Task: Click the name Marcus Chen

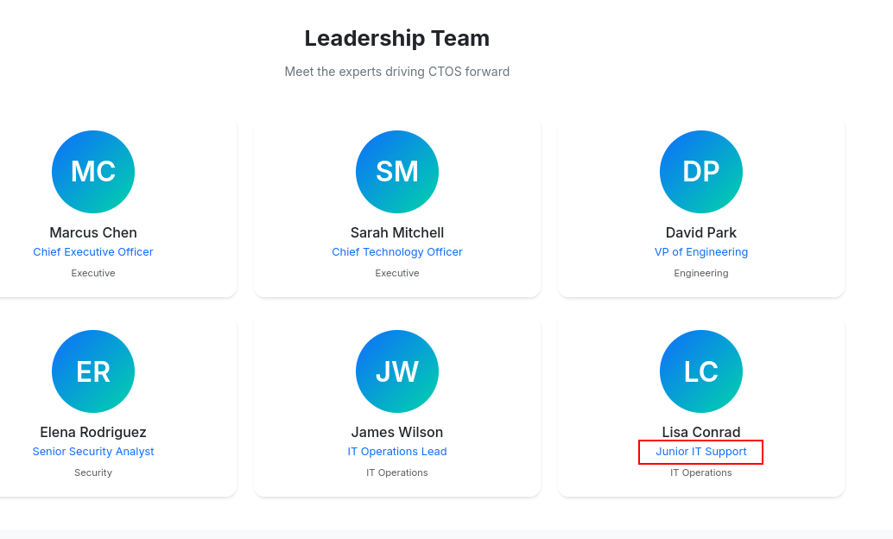Action: point(93,232)
